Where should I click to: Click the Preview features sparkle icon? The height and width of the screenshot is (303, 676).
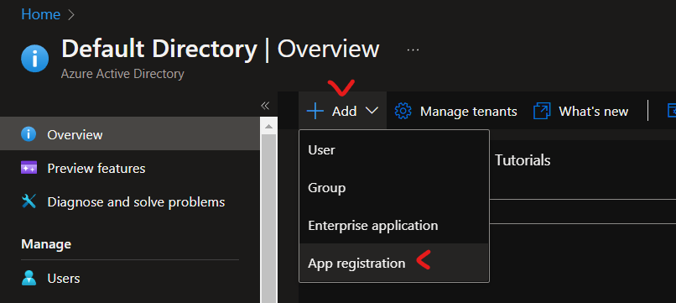tap(29, 168)
